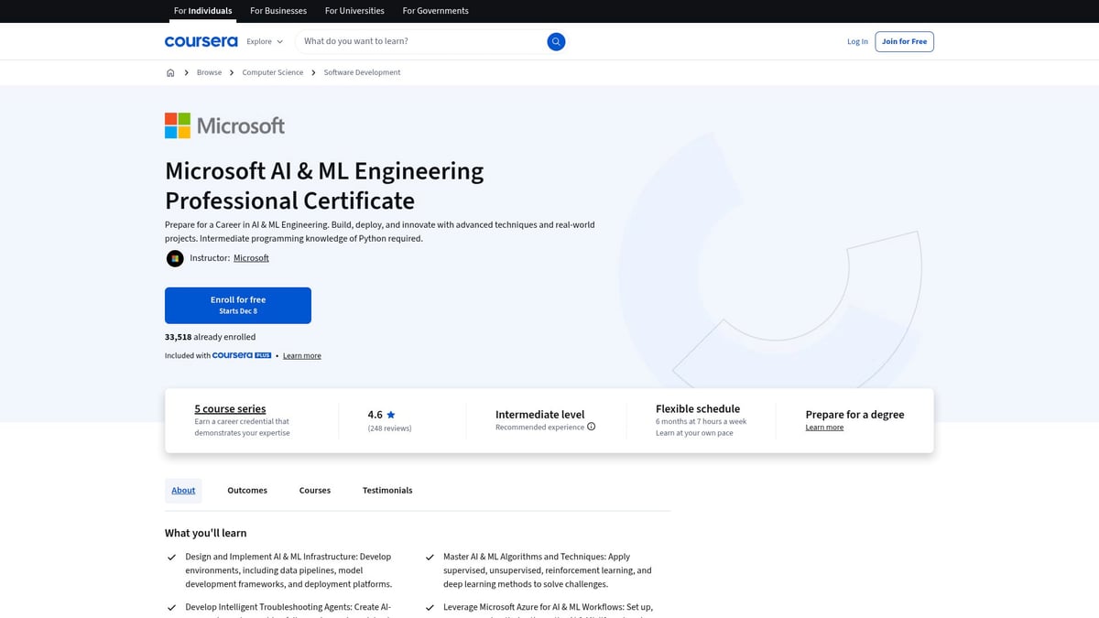The height and width of the screenshot is (618, 1099).
Task: Click the '4.6' rating value
Action: tap(375, 415)
